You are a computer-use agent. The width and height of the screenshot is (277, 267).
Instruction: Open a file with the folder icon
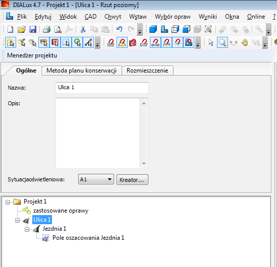22,29
